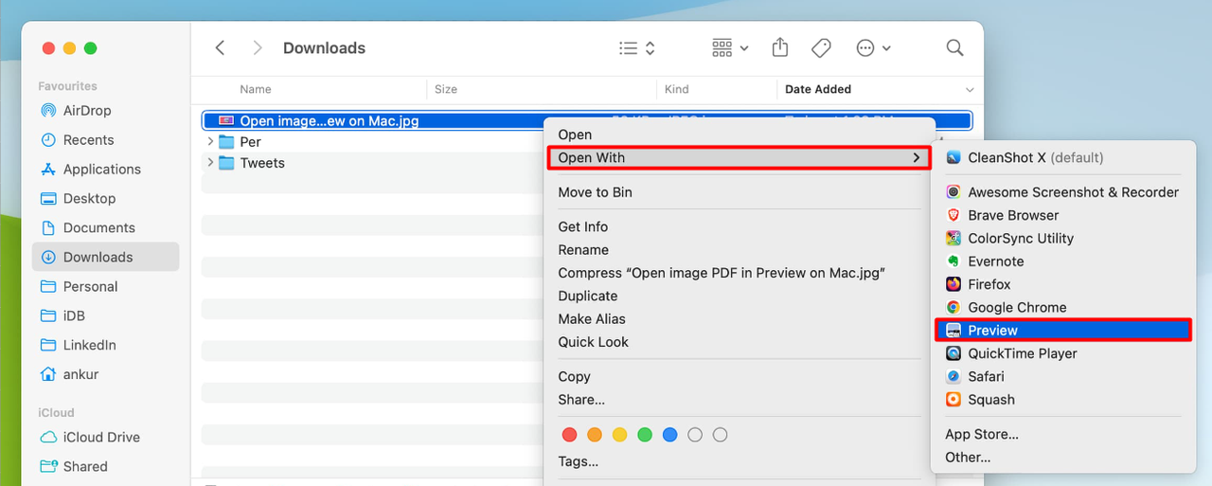This screenshot has height=486, width=1212.
Task: Expand the Tweets folder disclosure triangle
Action: (210, 162)
